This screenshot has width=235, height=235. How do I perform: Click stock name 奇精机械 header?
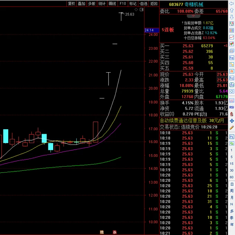coord(194,4)
